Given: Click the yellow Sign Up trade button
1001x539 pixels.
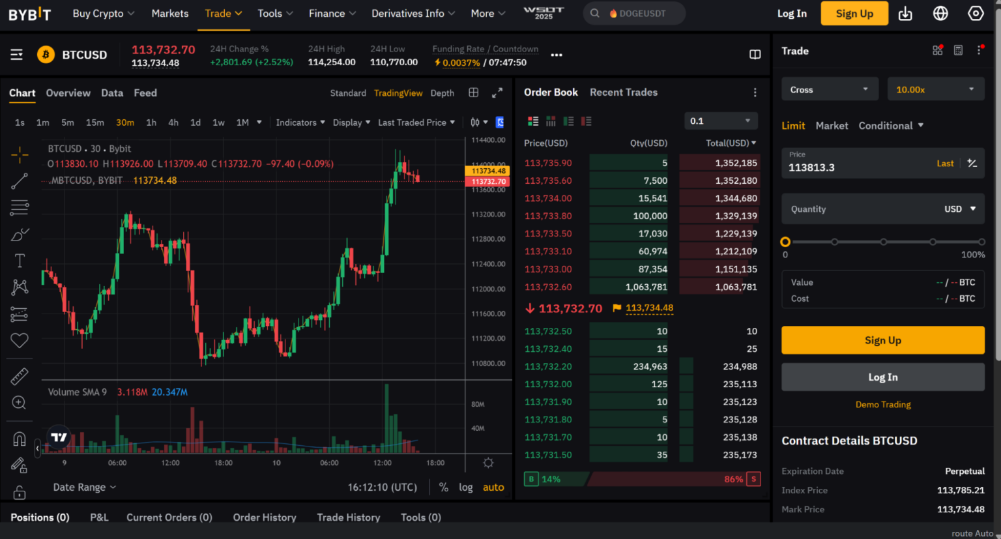Looking at the screenshot, I should click(882, 340).
